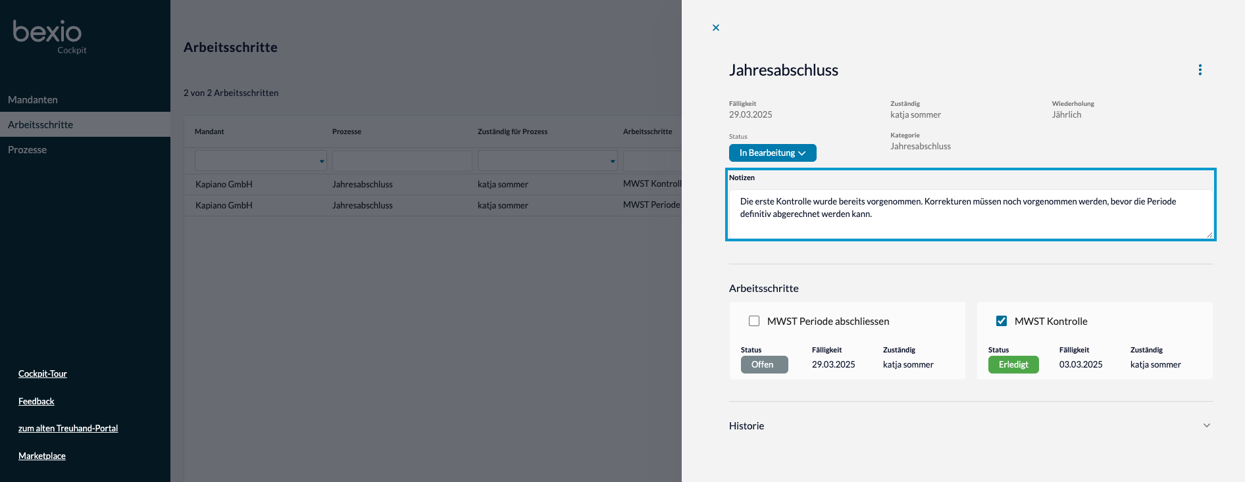Open the three-dot options menu

pyautogui.click(x=1200, y=70)
